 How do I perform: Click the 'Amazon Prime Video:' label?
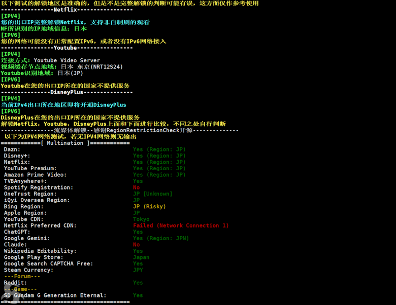pyautogui.click(x=35, y=175)
